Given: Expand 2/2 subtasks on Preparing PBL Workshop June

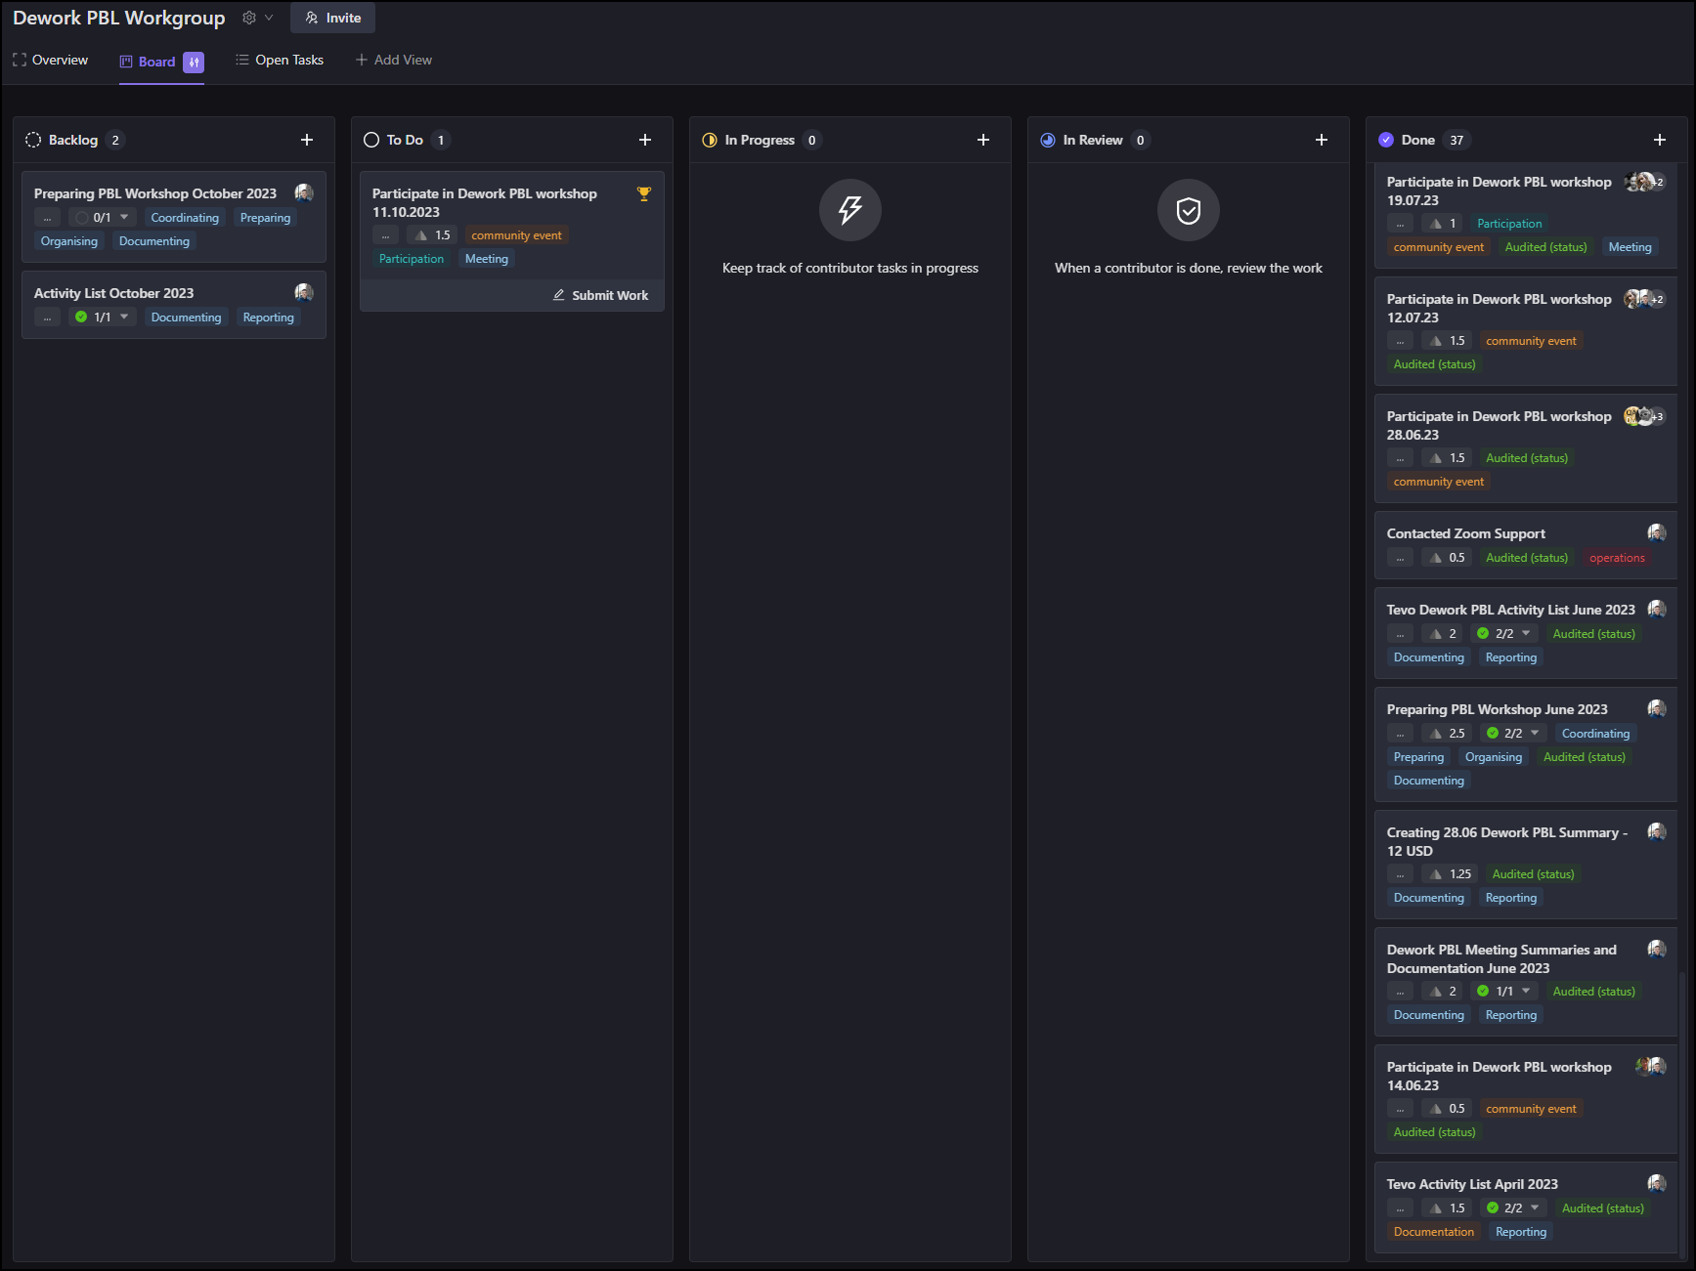Looking at the screenshot, I should click(1513, 734).
